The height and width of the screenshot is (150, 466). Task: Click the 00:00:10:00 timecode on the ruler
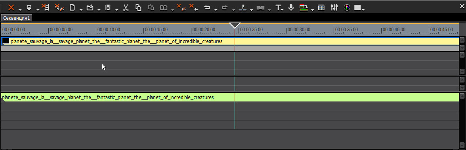tap(109, 30)
